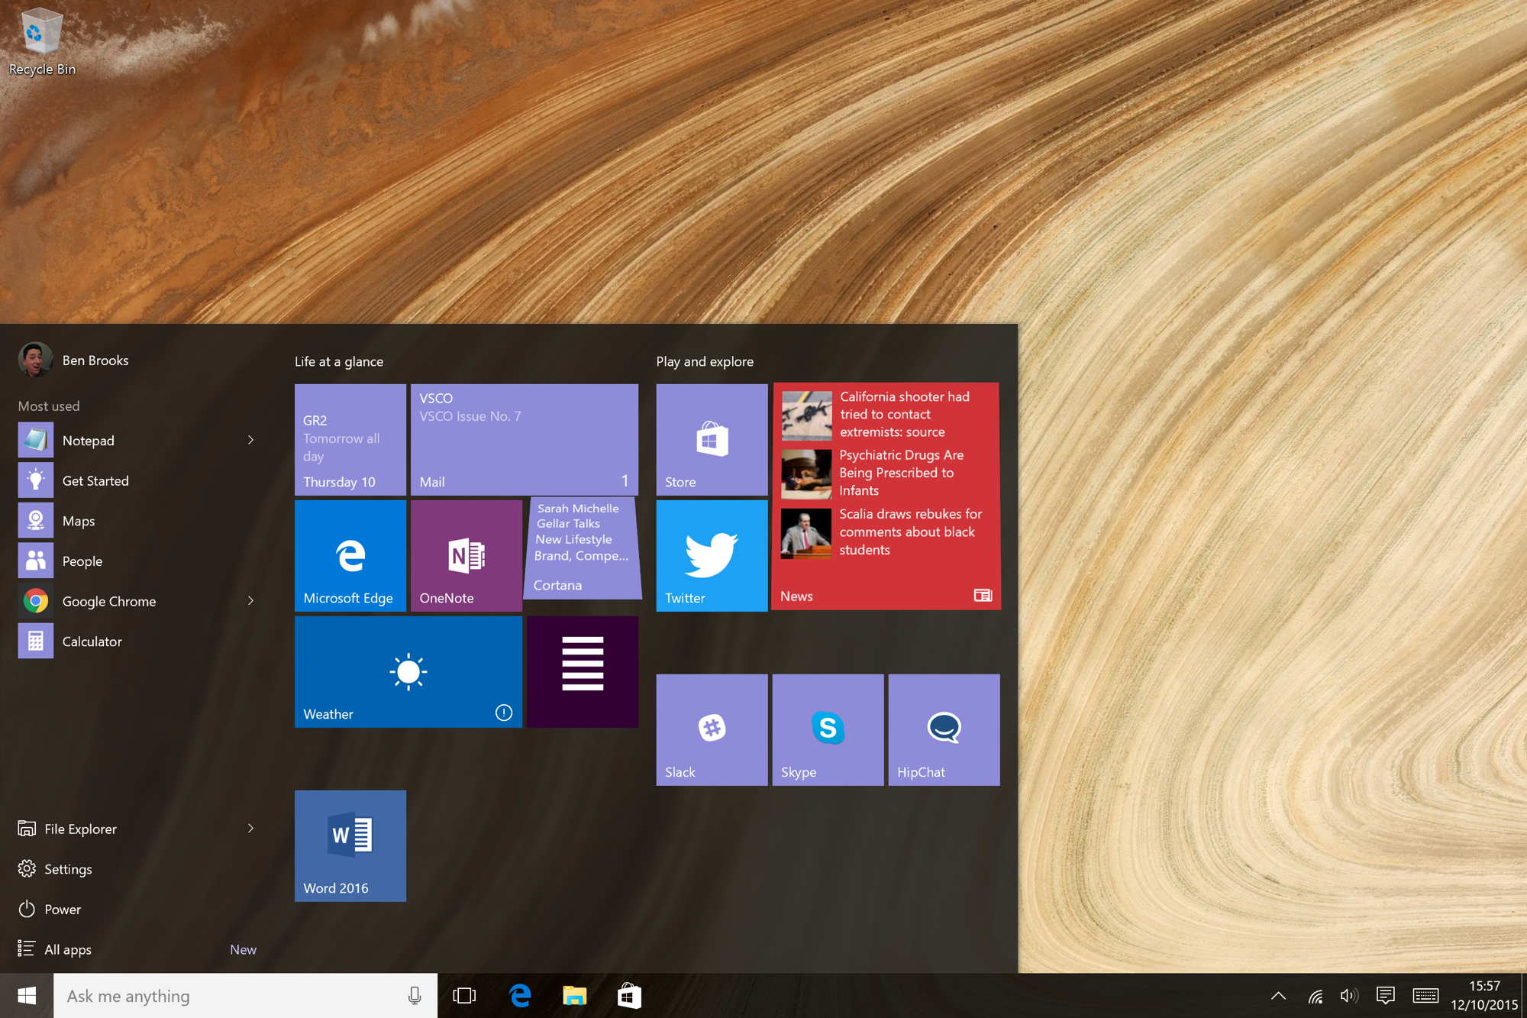Open Edge from the taskbar
Image resolution: width=1527 pixels, height=1018 pixels.
[520, 996]
